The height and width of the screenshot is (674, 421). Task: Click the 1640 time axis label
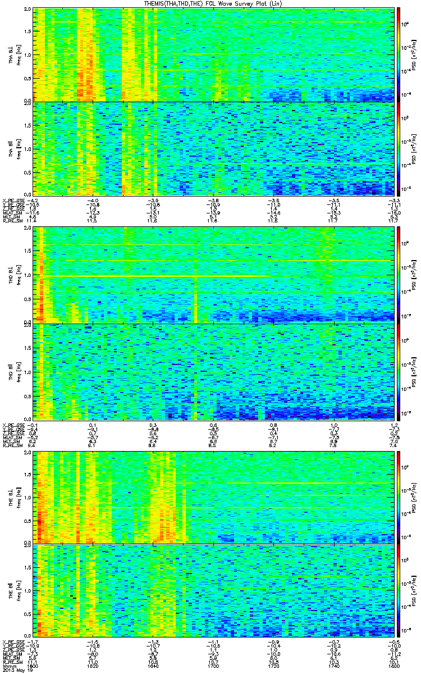click(x=153, y=666)
